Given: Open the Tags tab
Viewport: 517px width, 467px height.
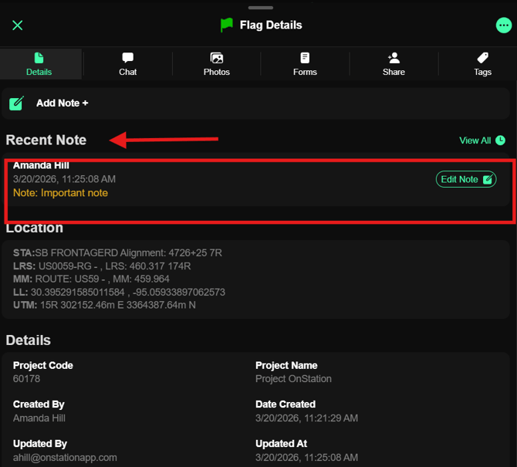Looking at the screenshot, I should pyautogui.click(x=482, y=64).
